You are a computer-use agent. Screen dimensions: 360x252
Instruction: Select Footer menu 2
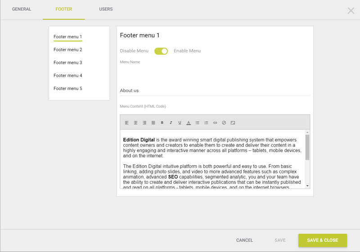pos(68,50)
